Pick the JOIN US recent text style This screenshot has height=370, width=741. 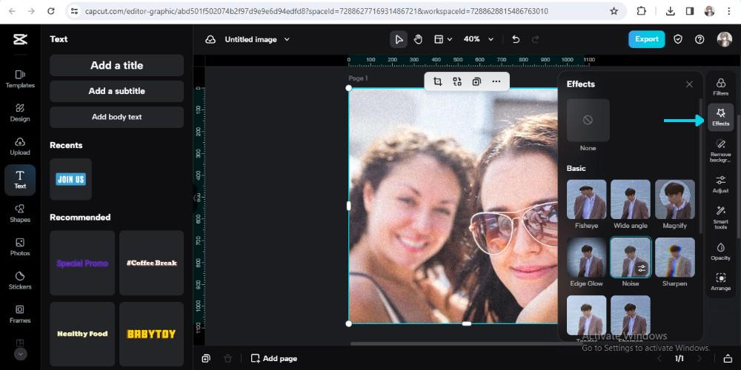tap(71, 179)
